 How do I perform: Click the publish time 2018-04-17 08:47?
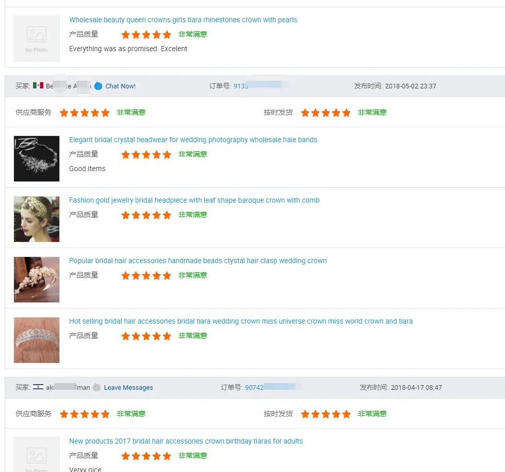(x=416, y=388)
